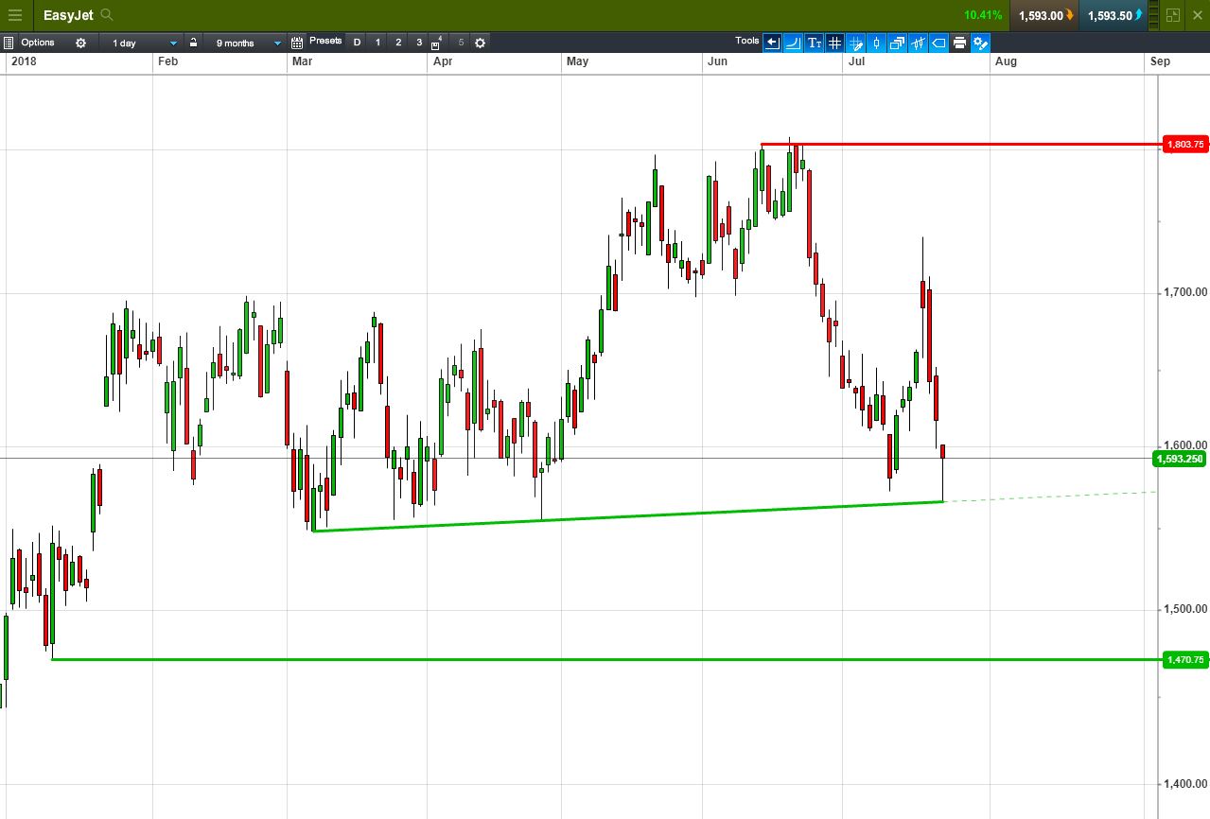Click the Mar date axis label
The height and width of the screenshot is (819, 1210).
pos(303,61)
